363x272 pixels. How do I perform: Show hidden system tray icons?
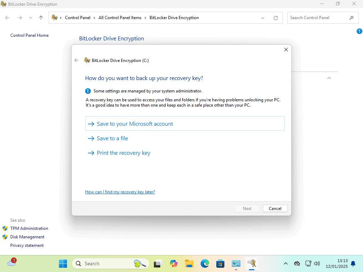coord(286,263)
